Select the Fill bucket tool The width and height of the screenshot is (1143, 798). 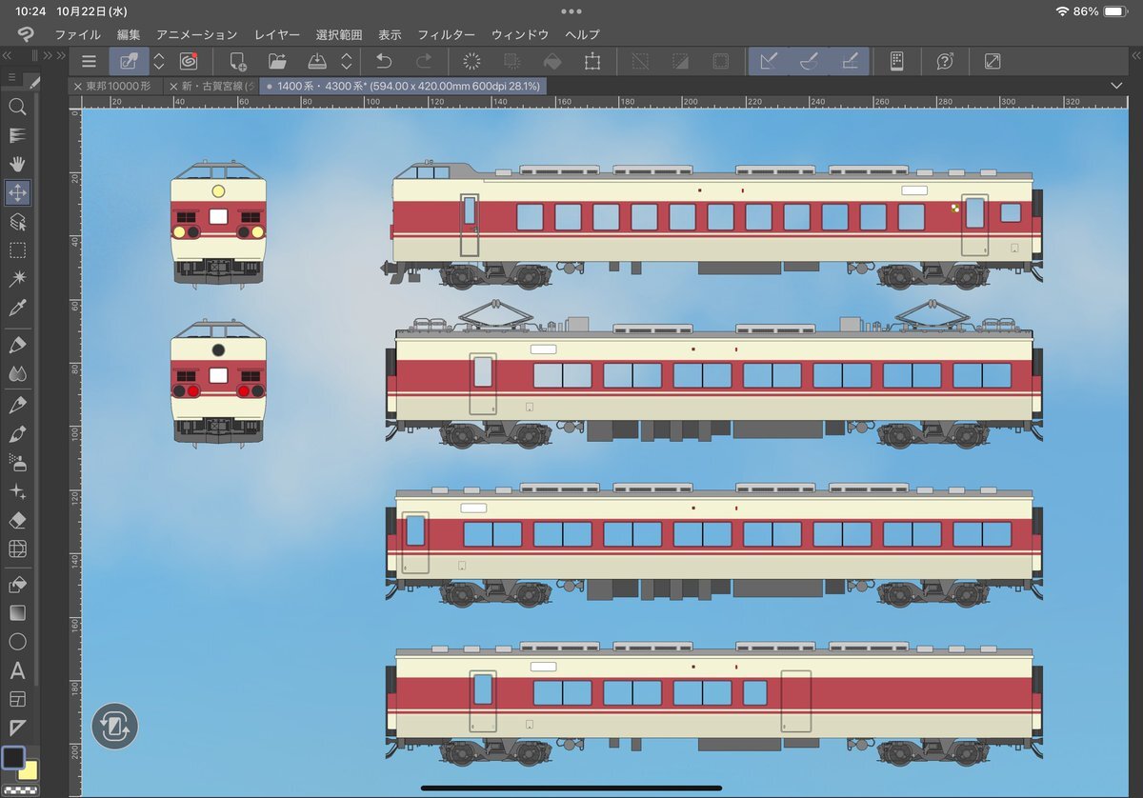17,584
